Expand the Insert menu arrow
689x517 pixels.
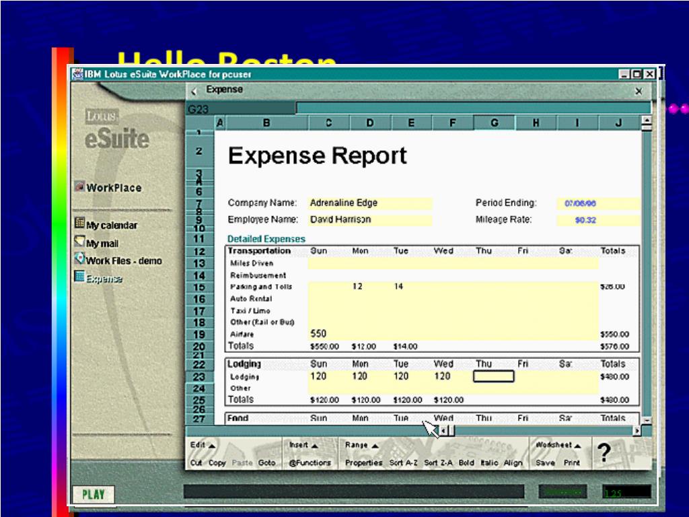(x=315, y=446)
